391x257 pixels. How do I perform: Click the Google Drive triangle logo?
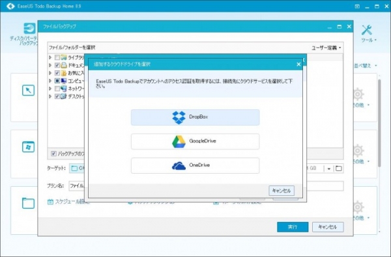pyautogui.click(x=179, y=141)
